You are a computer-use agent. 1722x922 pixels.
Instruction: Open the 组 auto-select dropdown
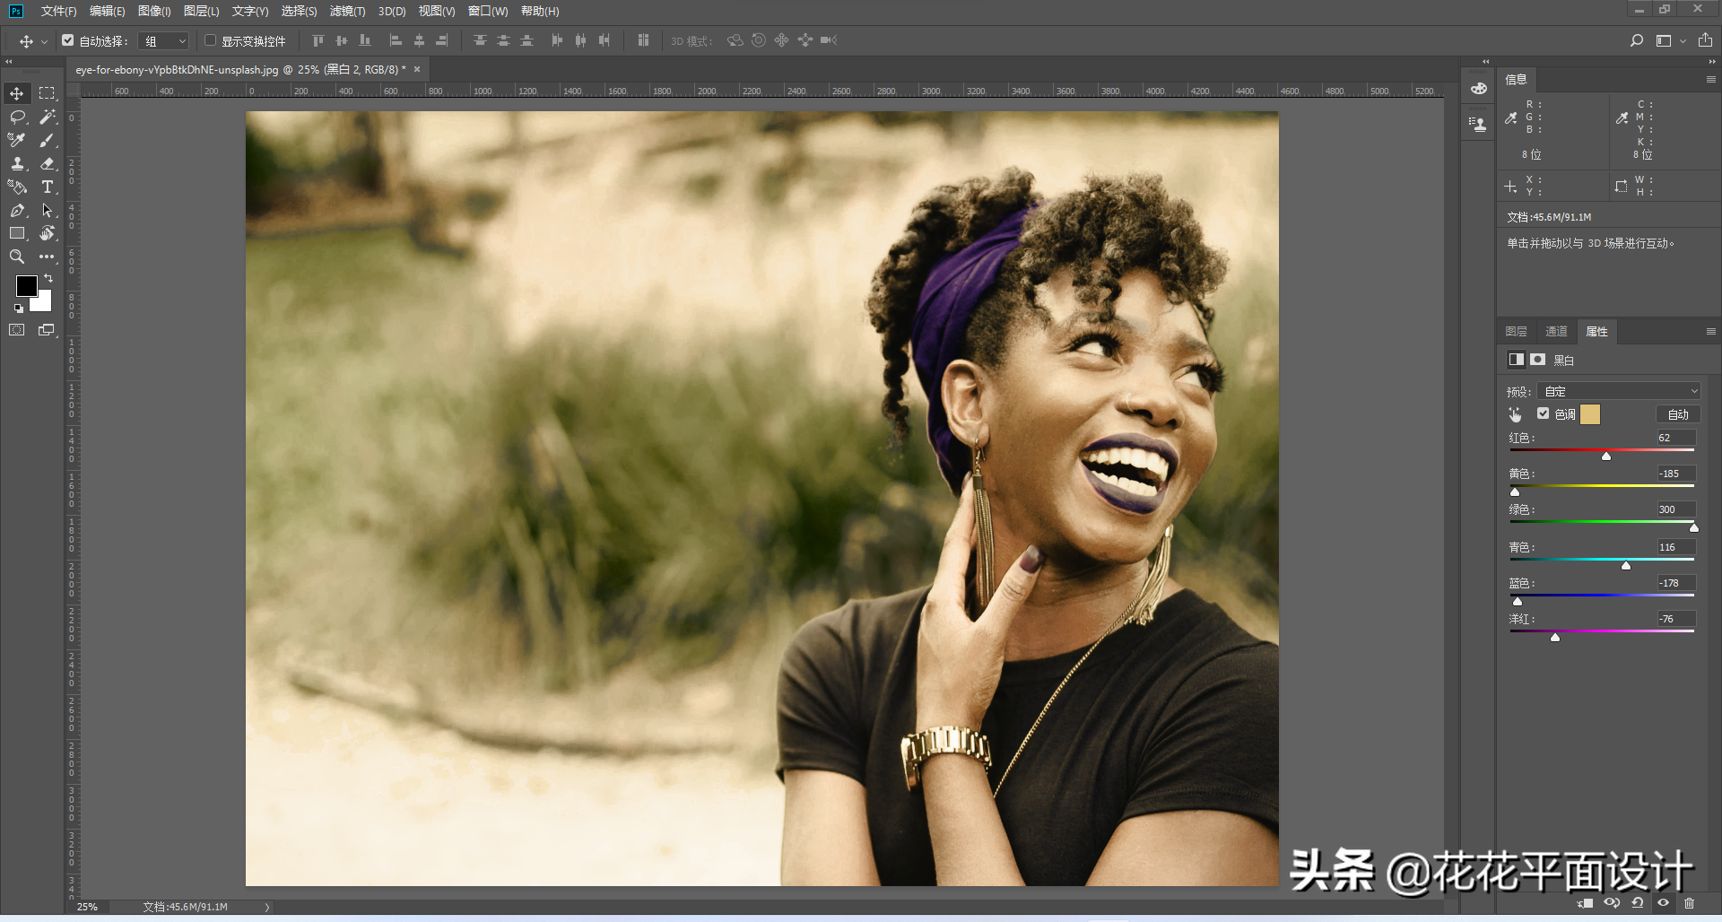[x=165, y=41]
